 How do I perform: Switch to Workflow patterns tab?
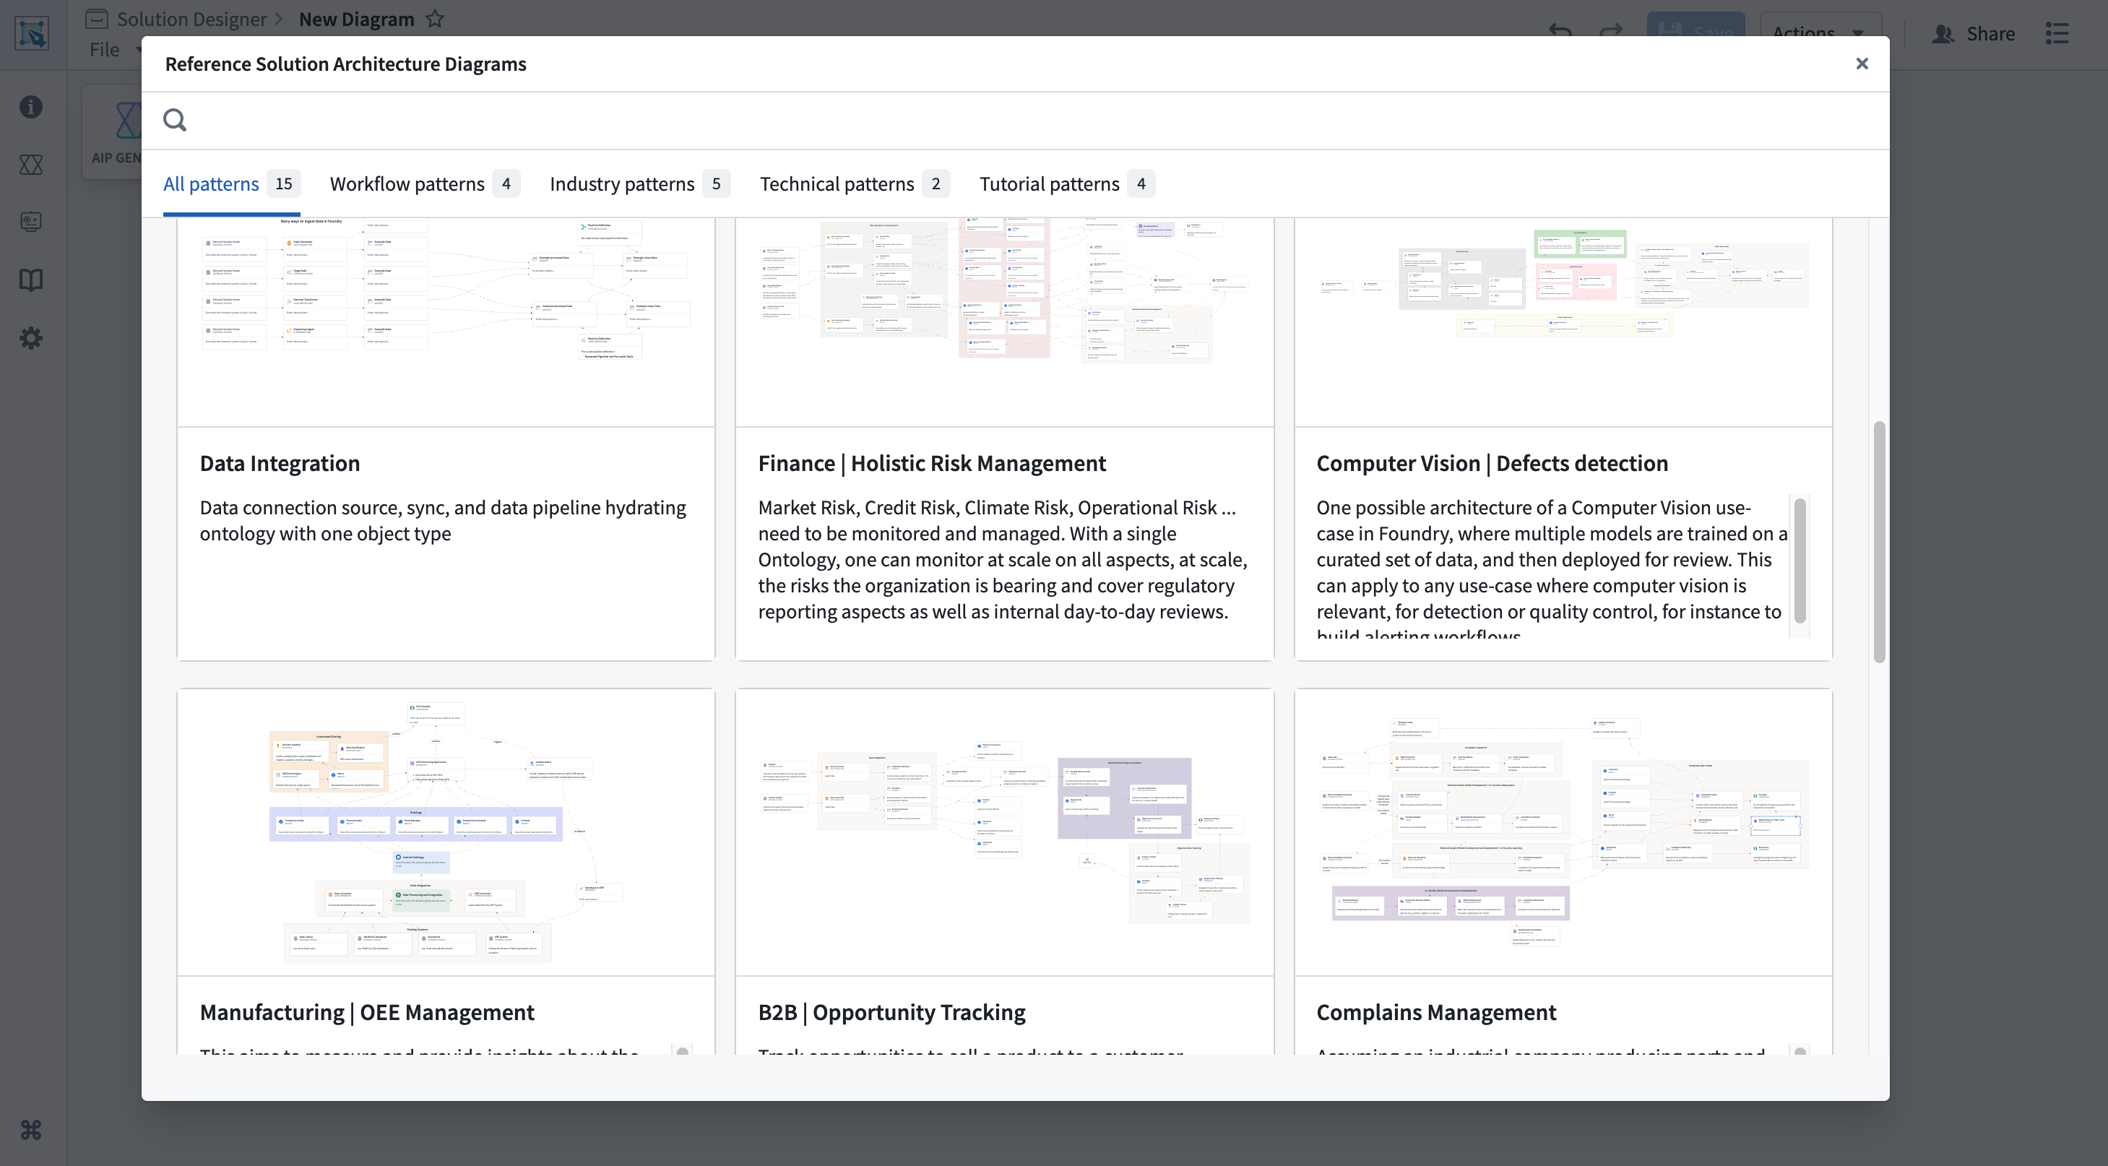coord(425,184)
